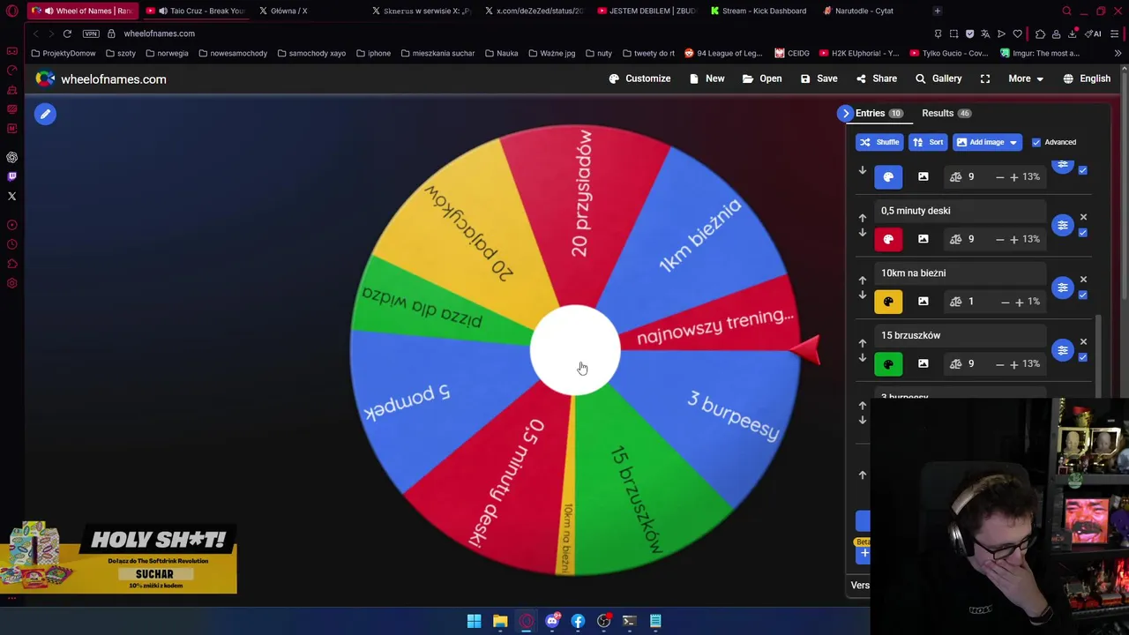This screenshot has height=635, width=1129.
Task: Add image to the top blue entry
Action: [x=923, y=177]
